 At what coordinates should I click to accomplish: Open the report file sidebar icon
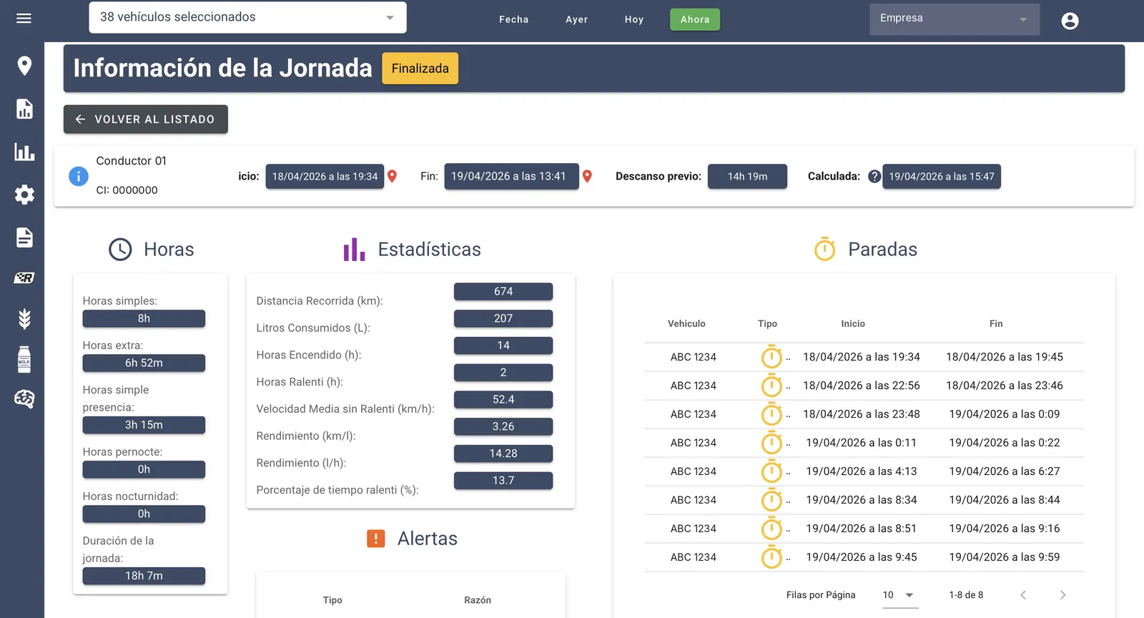[x=24, y=109]
